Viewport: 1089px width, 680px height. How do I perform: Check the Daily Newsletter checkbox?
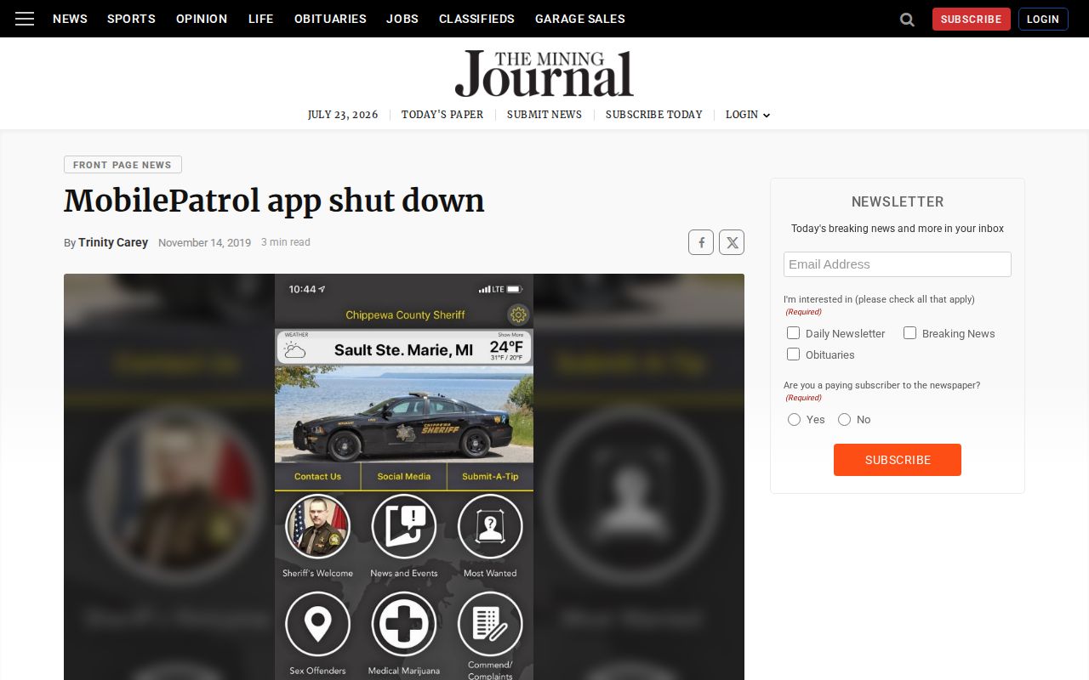793,333
